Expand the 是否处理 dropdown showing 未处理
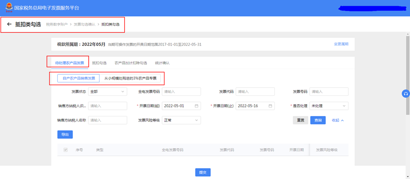Image resolution: width=410 pixels, height=179 pixels. (x=329, y=106)
